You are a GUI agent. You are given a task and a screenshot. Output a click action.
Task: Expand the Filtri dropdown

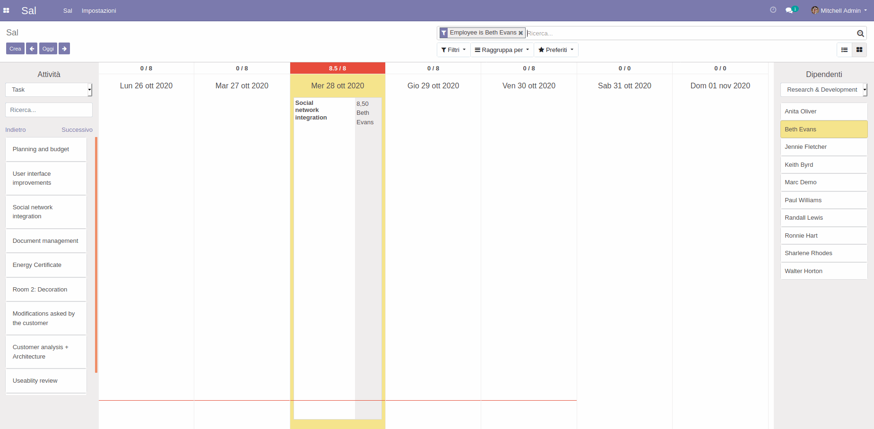coord(453,50)
